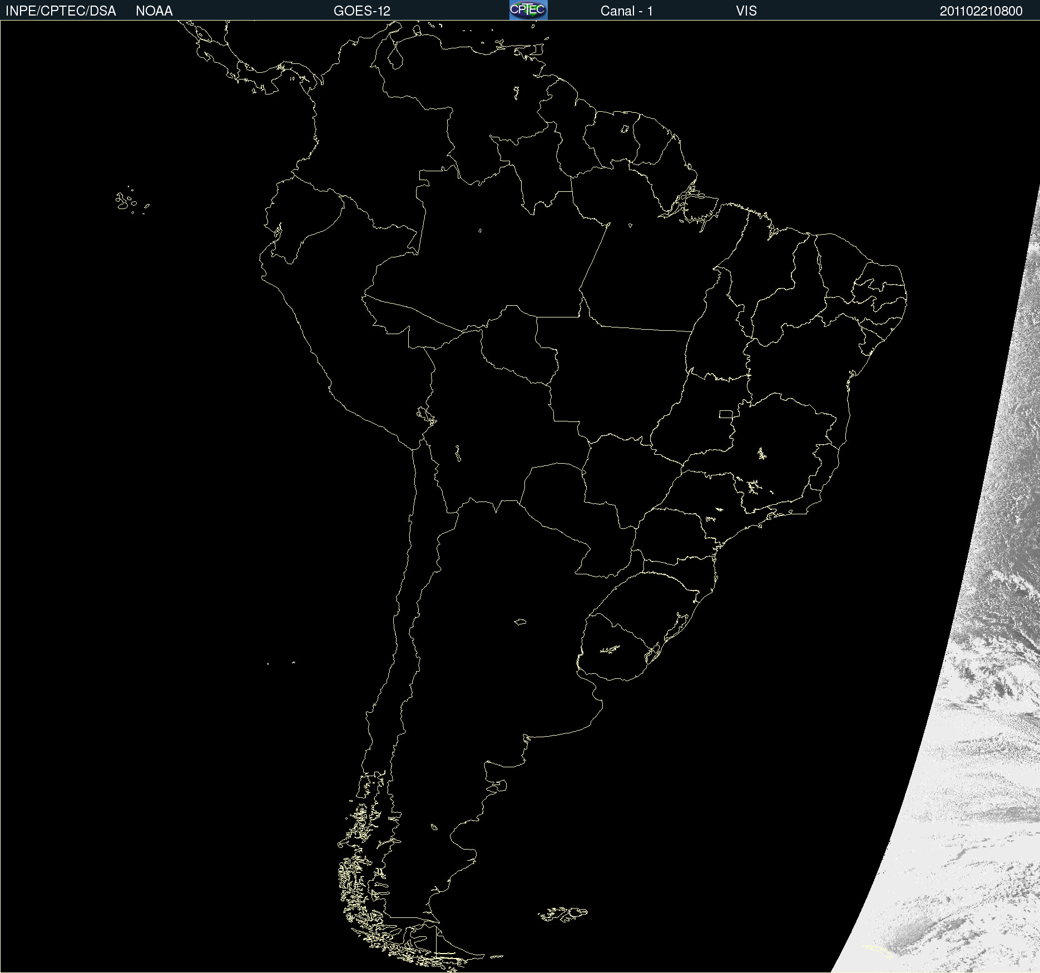
Task: Click the CPTEC logo in the header
Action: click(528, 10)
